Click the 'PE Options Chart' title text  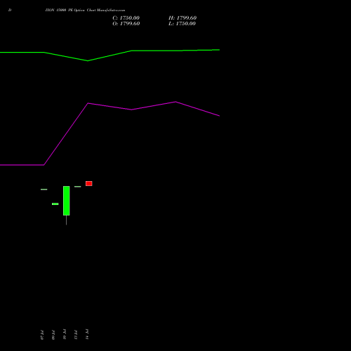[x=82, y=11]
